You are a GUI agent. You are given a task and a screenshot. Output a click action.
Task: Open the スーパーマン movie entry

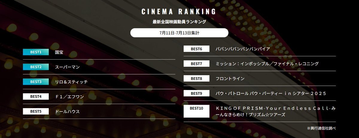(67, 67)
